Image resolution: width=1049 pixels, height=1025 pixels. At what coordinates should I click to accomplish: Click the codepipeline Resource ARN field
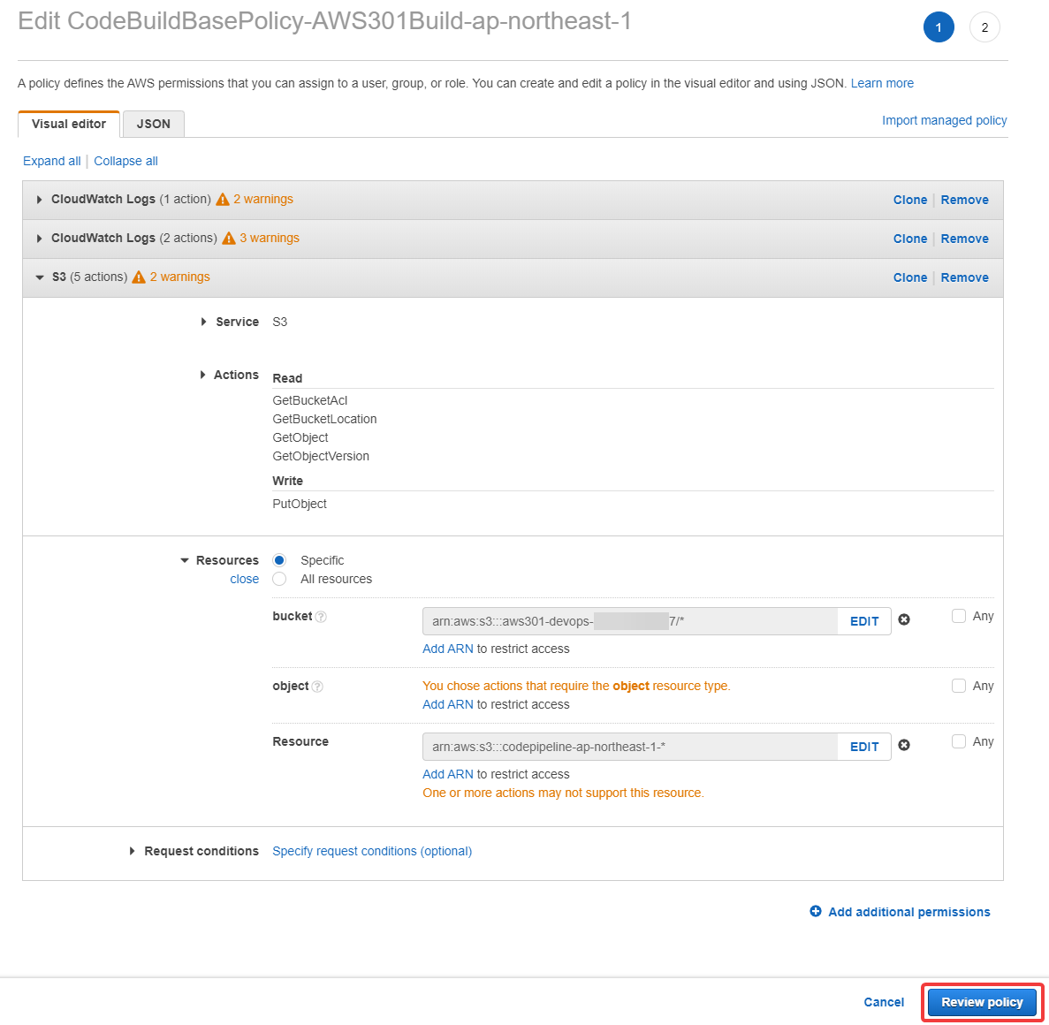(630, 747)
